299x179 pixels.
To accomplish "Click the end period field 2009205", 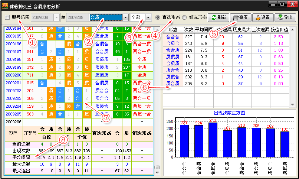I will pos(76,17).
